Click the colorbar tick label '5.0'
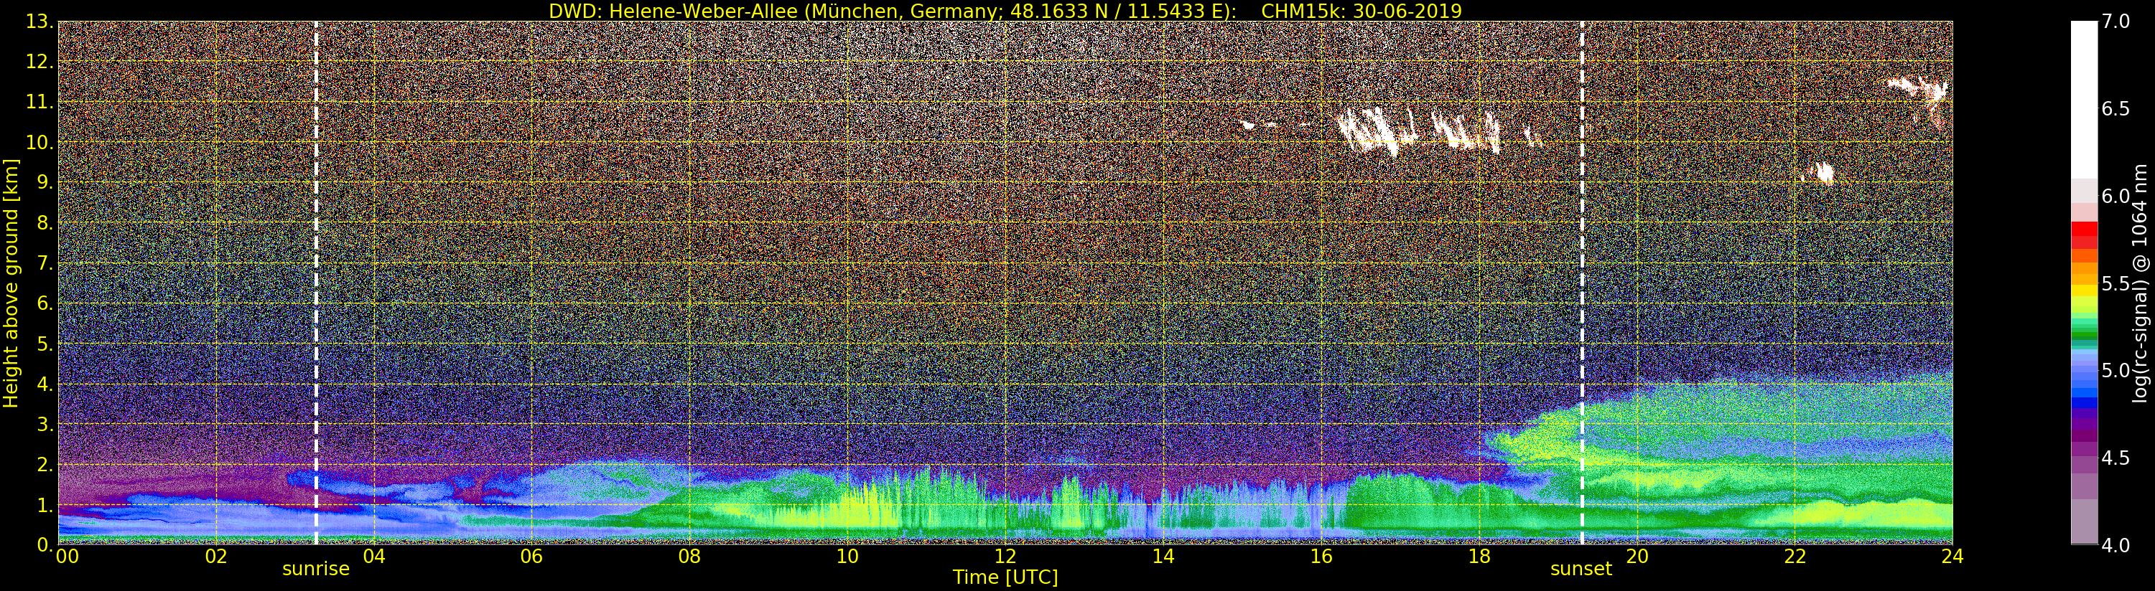 (x=2116, y=370)
